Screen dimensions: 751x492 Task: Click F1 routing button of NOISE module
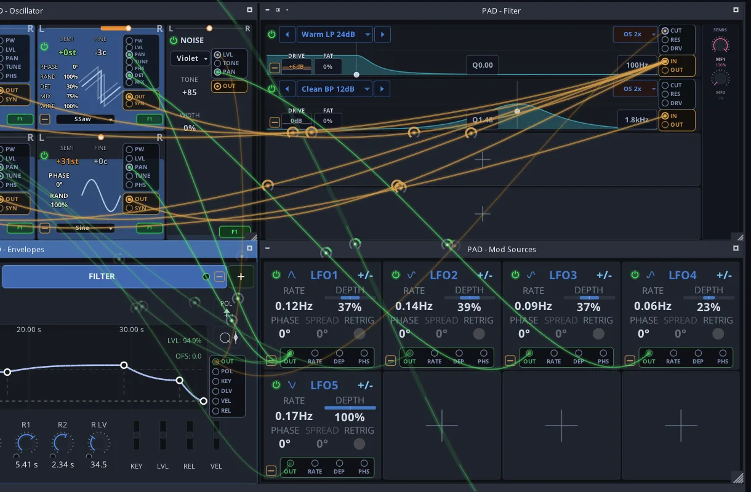click(235, 232)
